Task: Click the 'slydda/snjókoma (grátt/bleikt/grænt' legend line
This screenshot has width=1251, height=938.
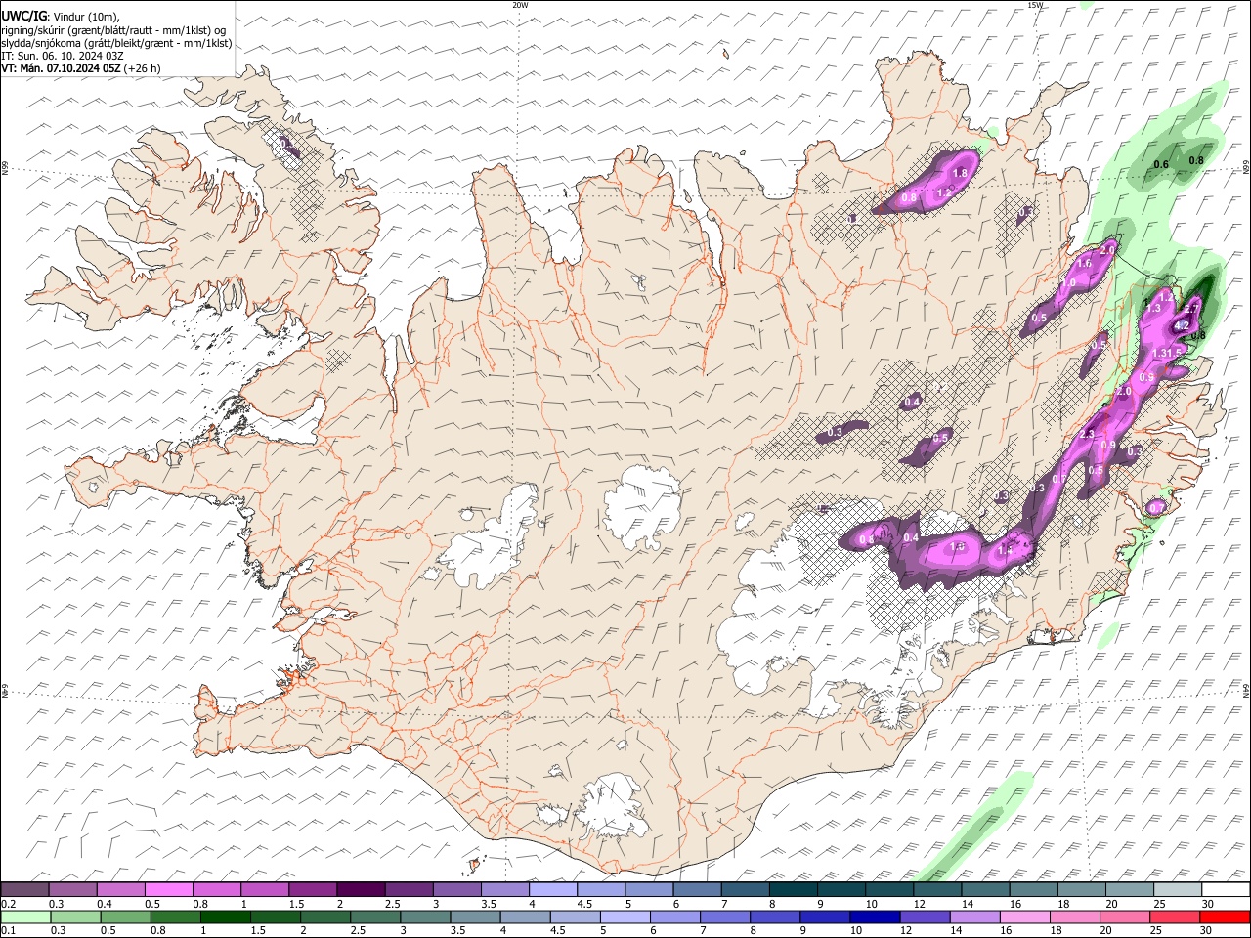Action: click(x=116, y=43)
